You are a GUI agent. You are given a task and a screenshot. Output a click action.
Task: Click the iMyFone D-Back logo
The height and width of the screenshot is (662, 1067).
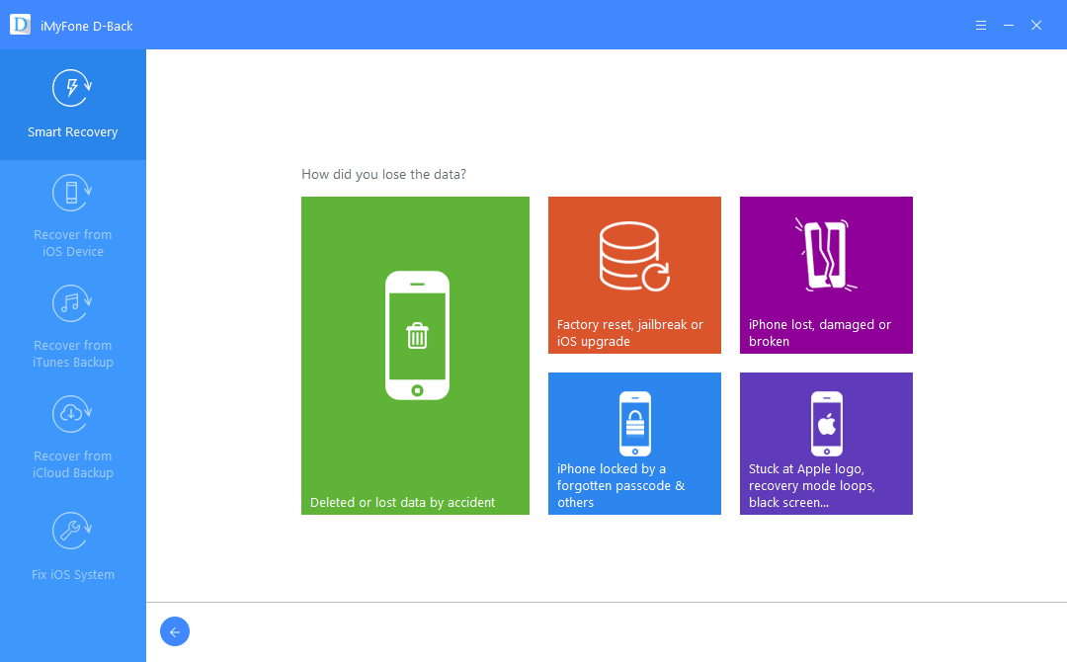20,24
